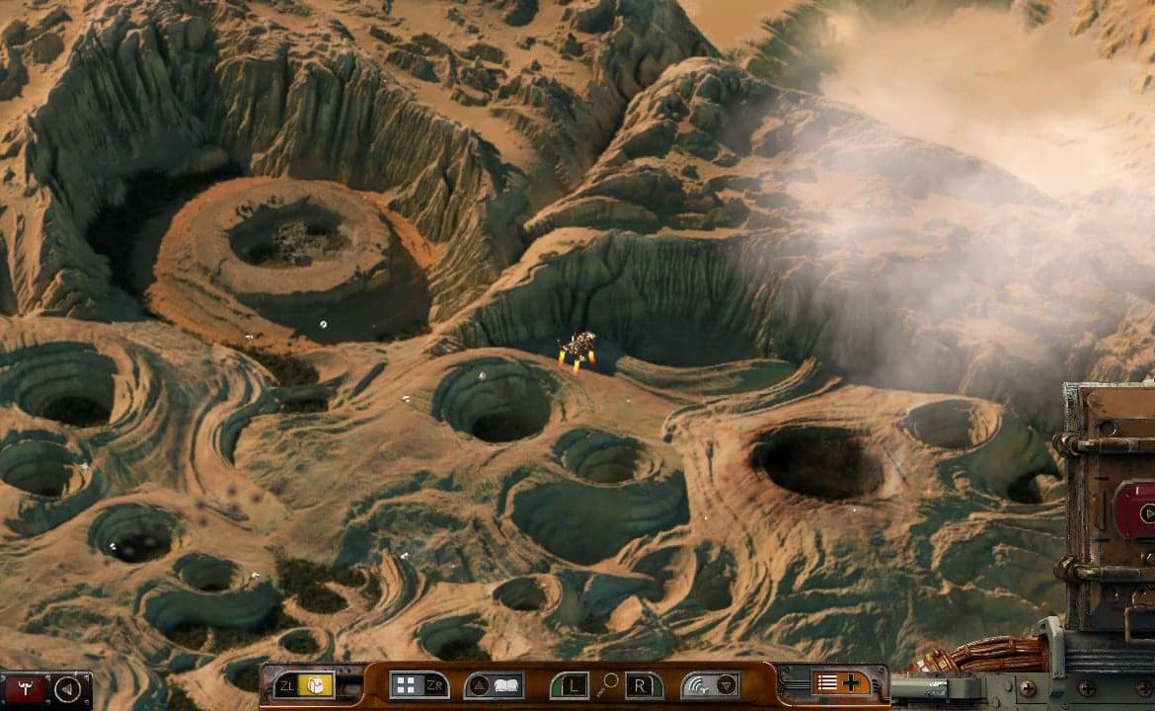Click the R zoom button
Screen dimensions: 1155x711
click(645, 686)
